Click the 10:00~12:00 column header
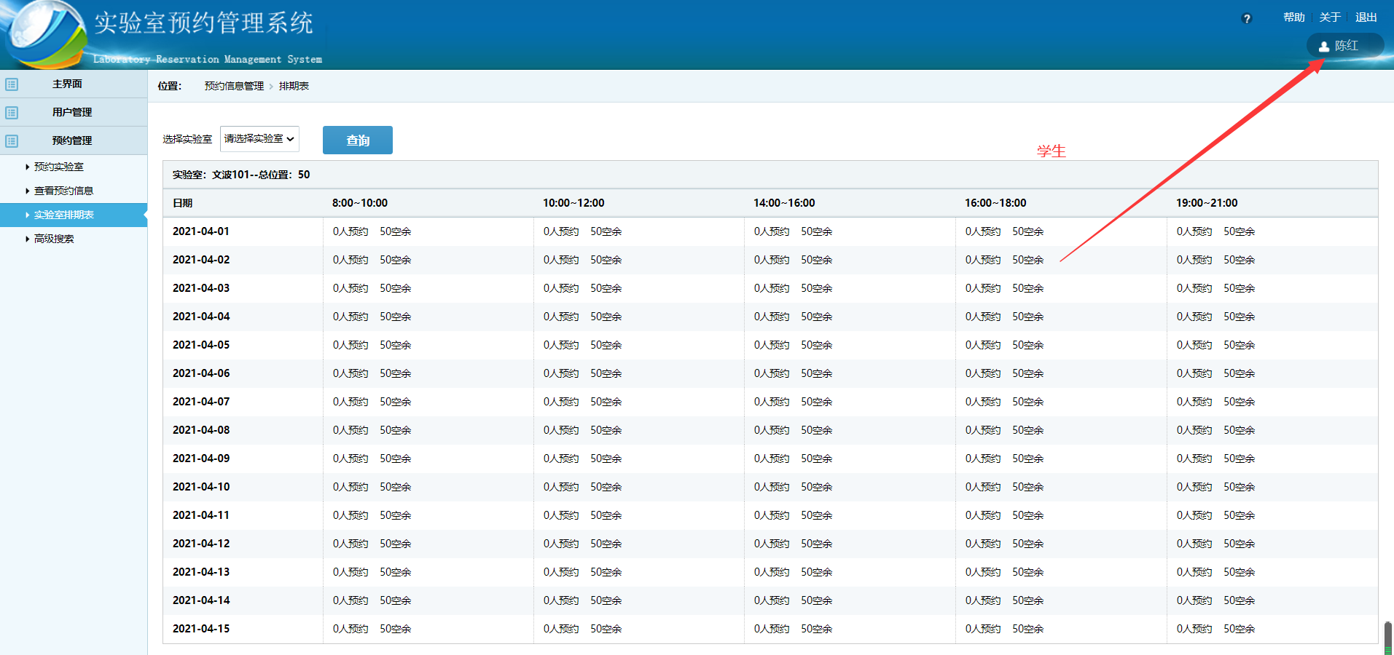The height and width of the screenshot is (655, 1394). (x=573, y=203)
